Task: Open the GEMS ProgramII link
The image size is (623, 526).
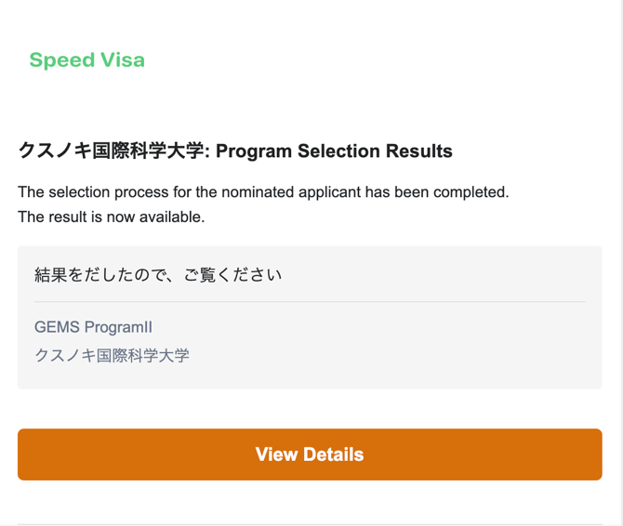Action: click(93, 327)
